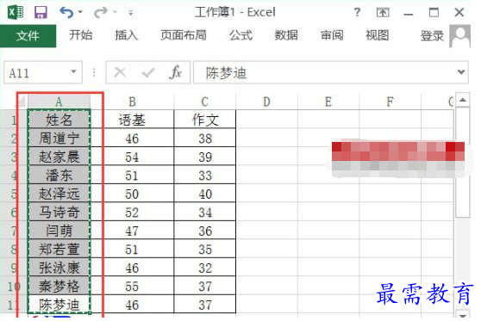Select cell containing 作文
481x321 pixels.
pos(204,119)
